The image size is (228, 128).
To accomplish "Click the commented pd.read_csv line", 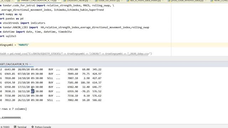I will pos(76,54).
